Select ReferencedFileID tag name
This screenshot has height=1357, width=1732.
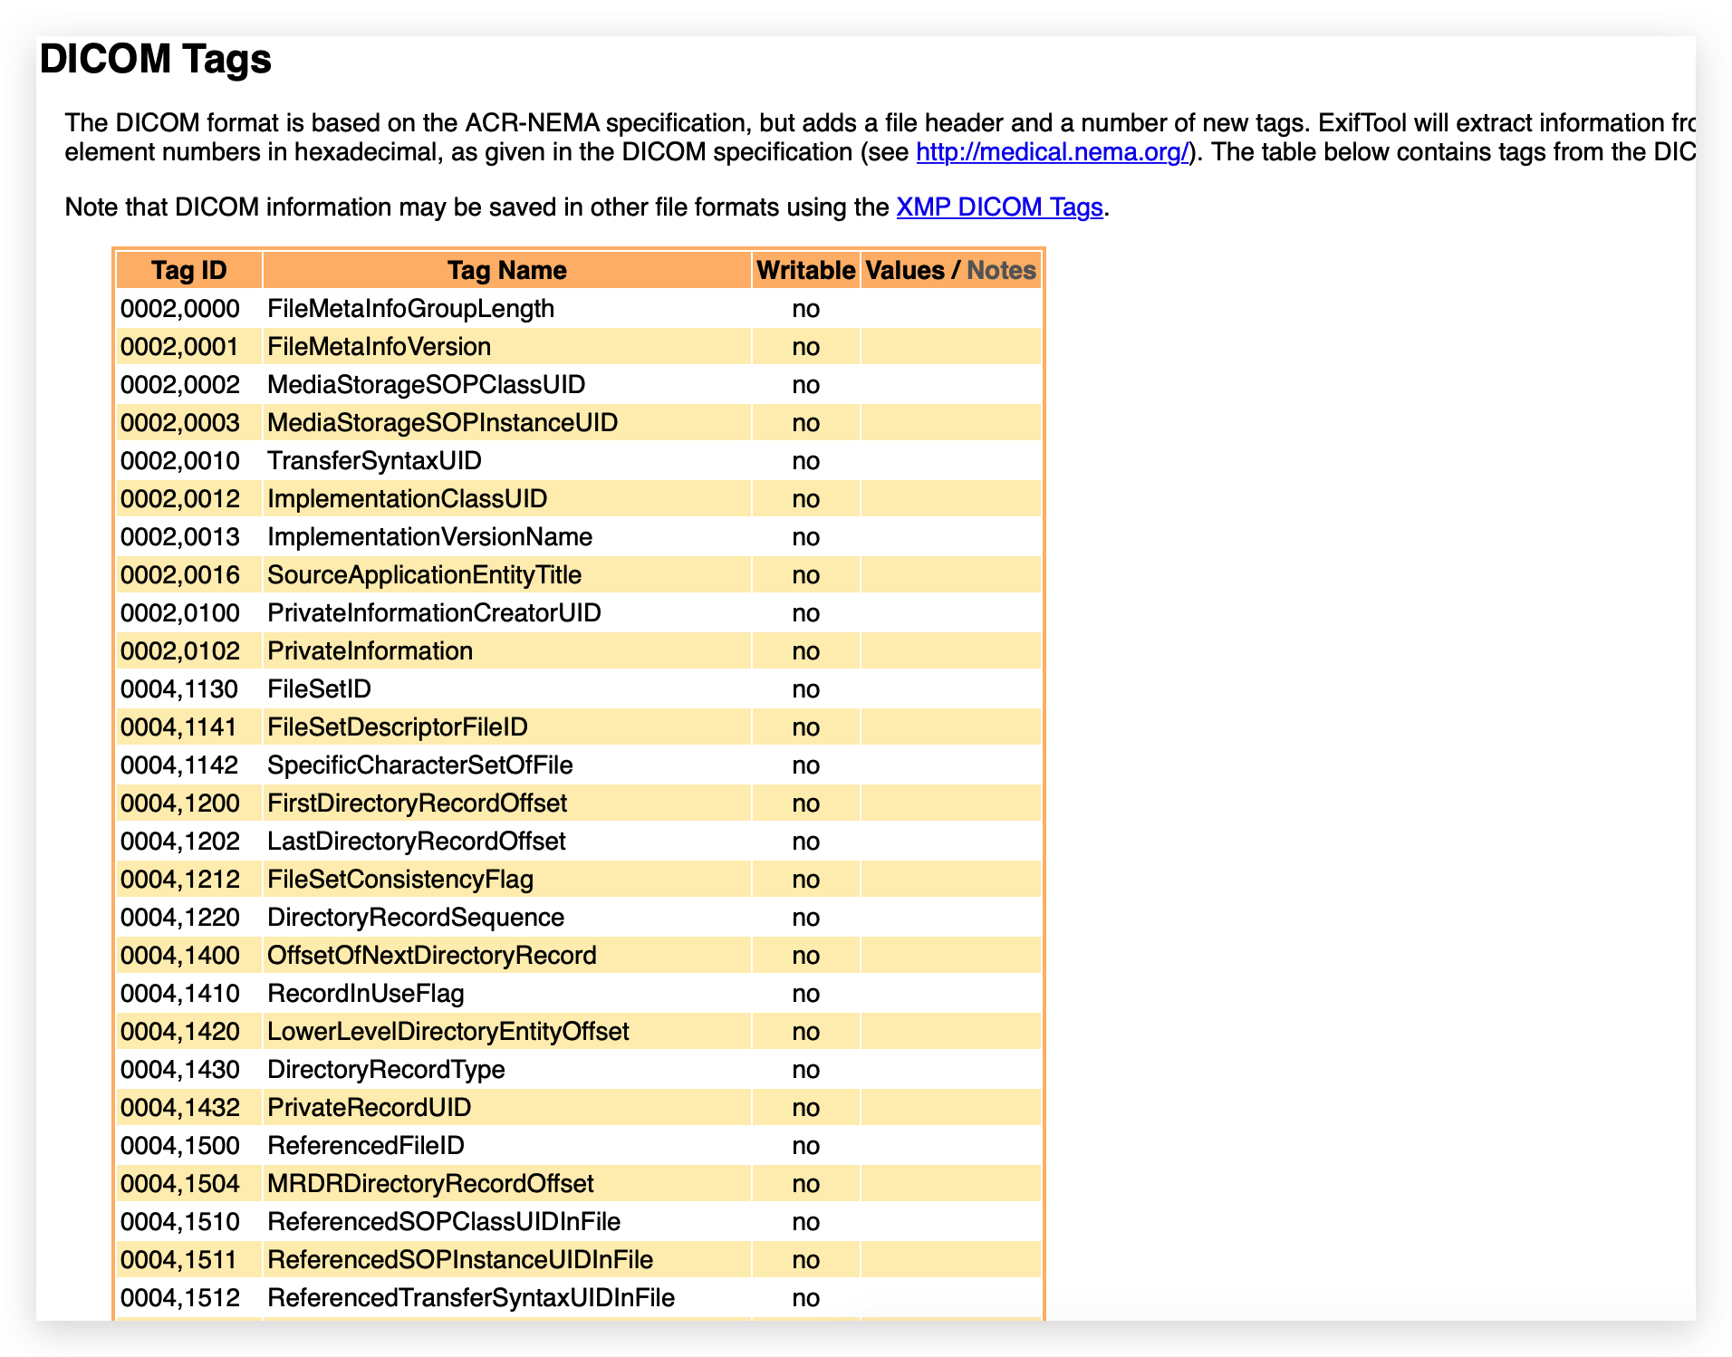click(x=366, y=1146)
